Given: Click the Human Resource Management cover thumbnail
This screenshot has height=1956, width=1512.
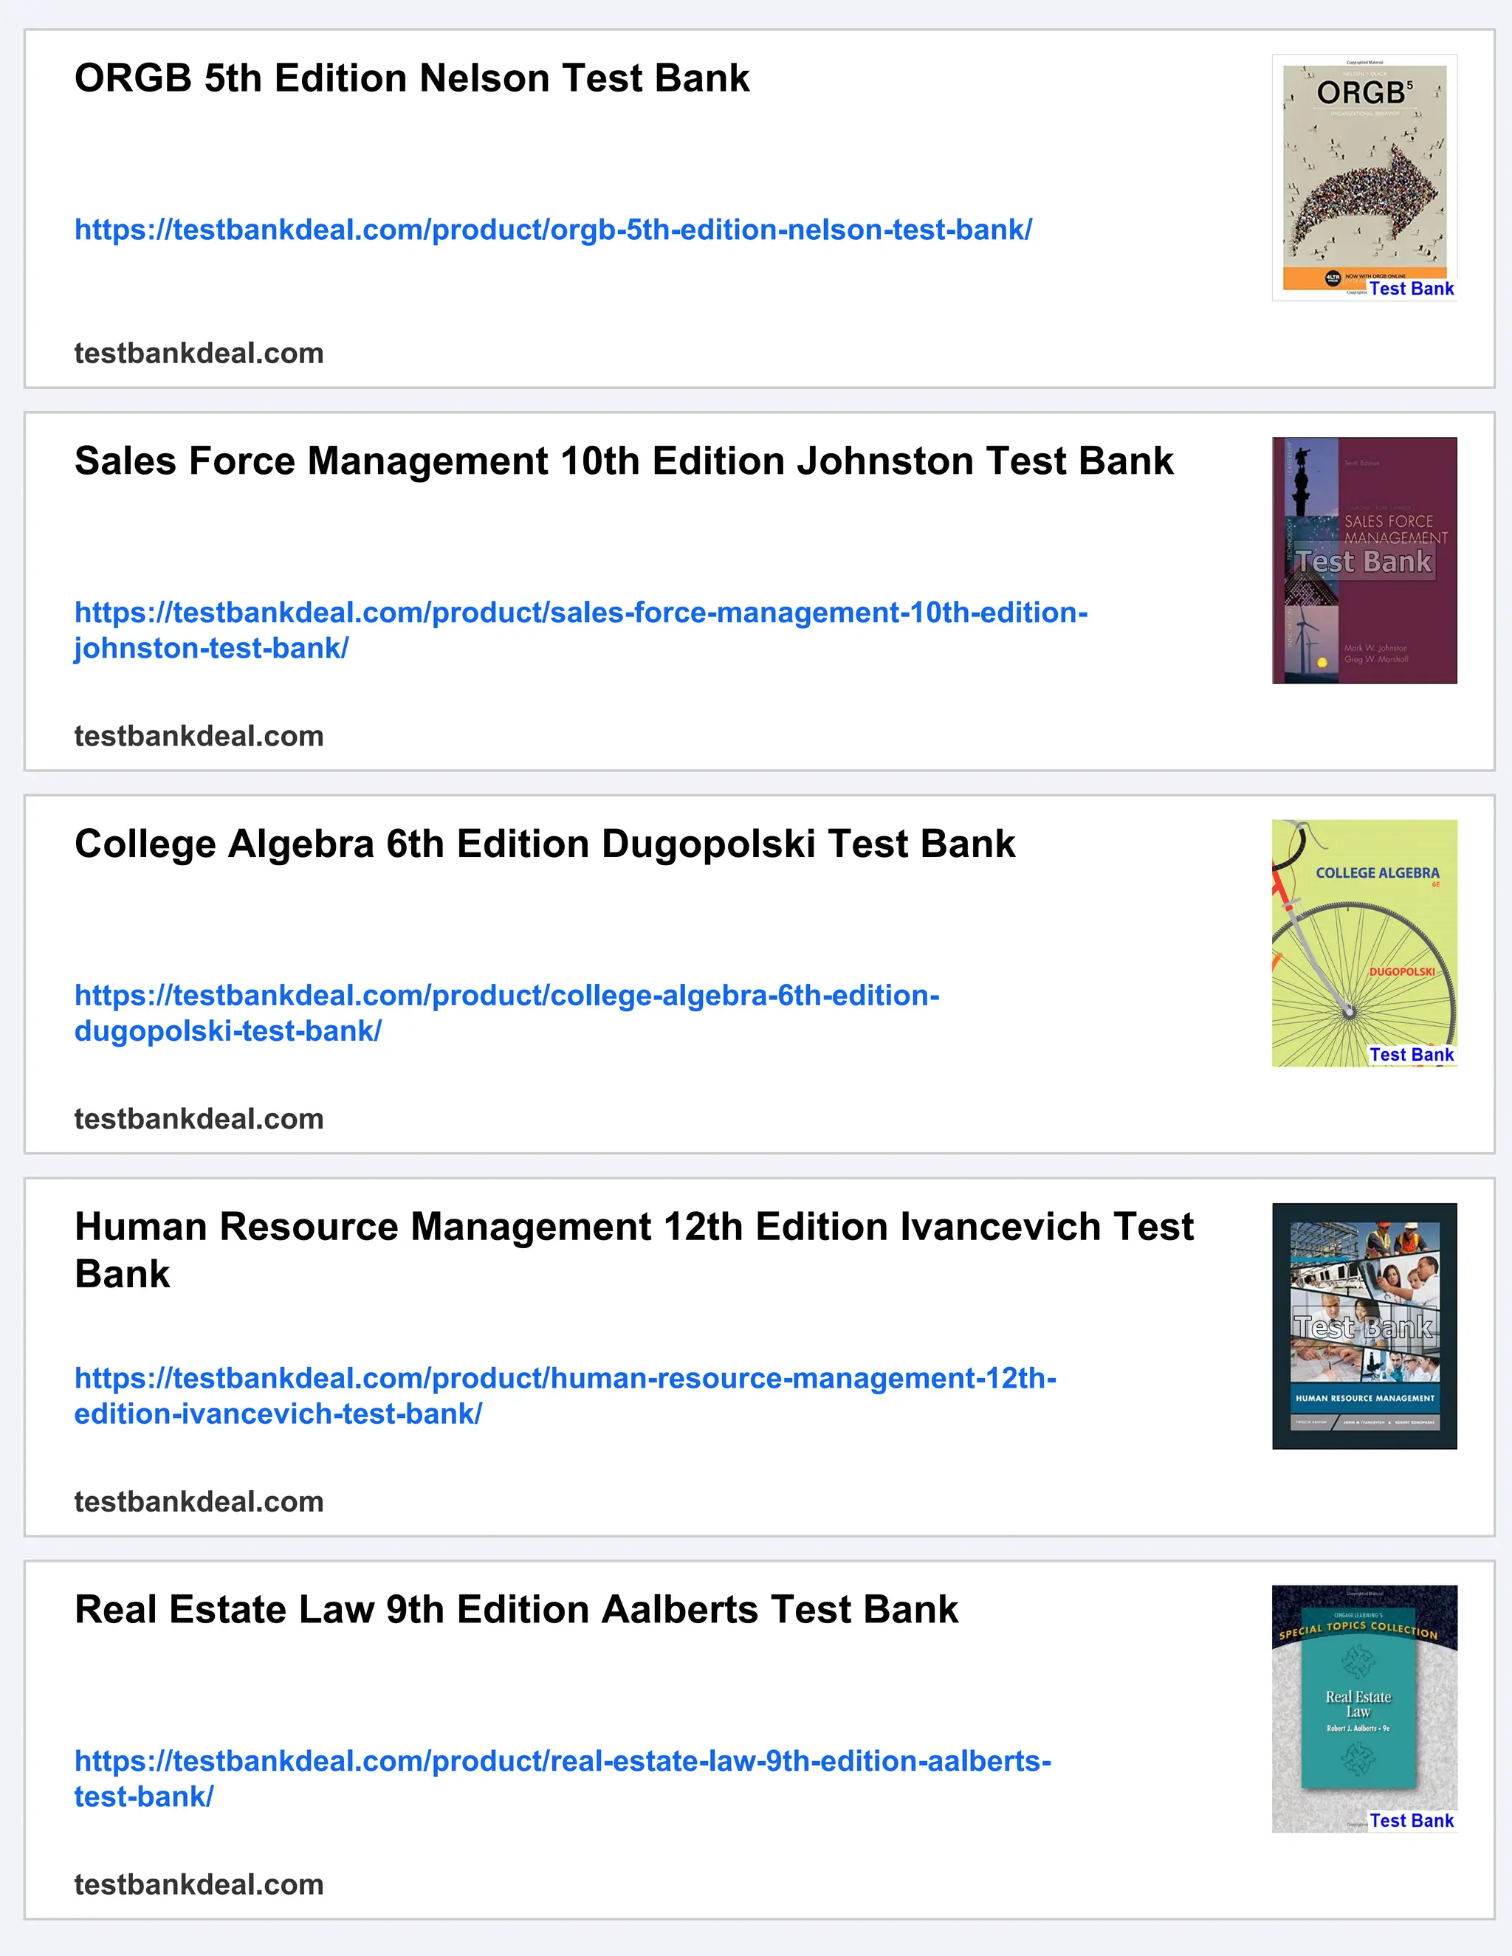Looking at the screenshot, I should pos(1364,1326).
